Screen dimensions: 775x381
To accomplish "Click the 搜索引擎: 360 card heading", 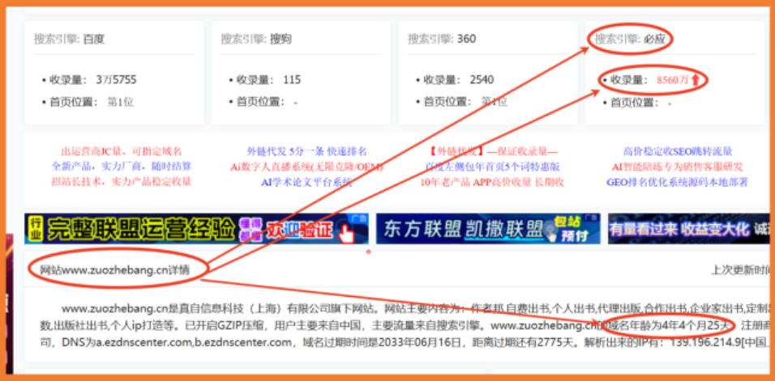I will coord(442,39).
